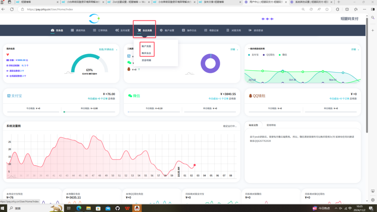Click the zoom magnifier in address bar

pyautogui.click(x=303, y=9)
